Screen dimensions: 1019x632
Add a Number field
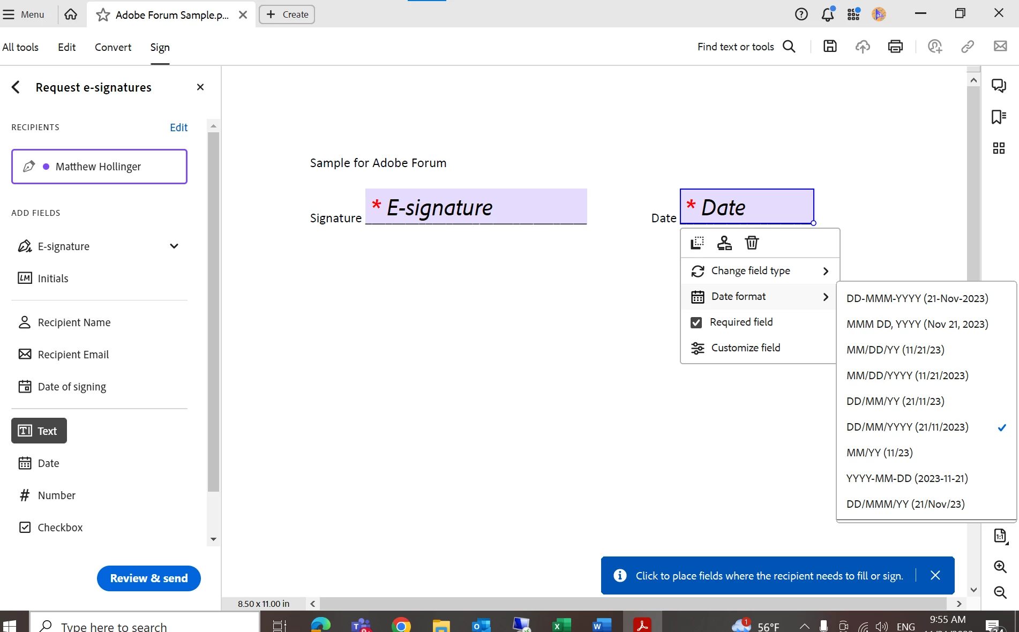47,495
